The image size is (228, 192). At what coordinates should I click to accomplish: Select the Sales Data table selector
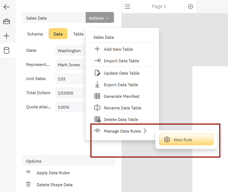tap(54, 18)
